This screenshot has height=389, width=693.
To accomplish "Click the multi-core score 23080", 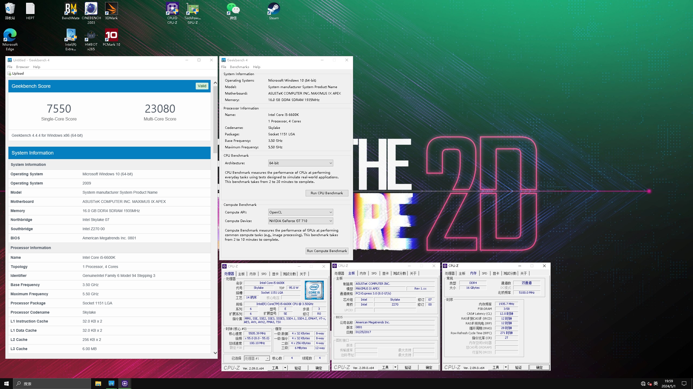I will (x=160, y=109).
